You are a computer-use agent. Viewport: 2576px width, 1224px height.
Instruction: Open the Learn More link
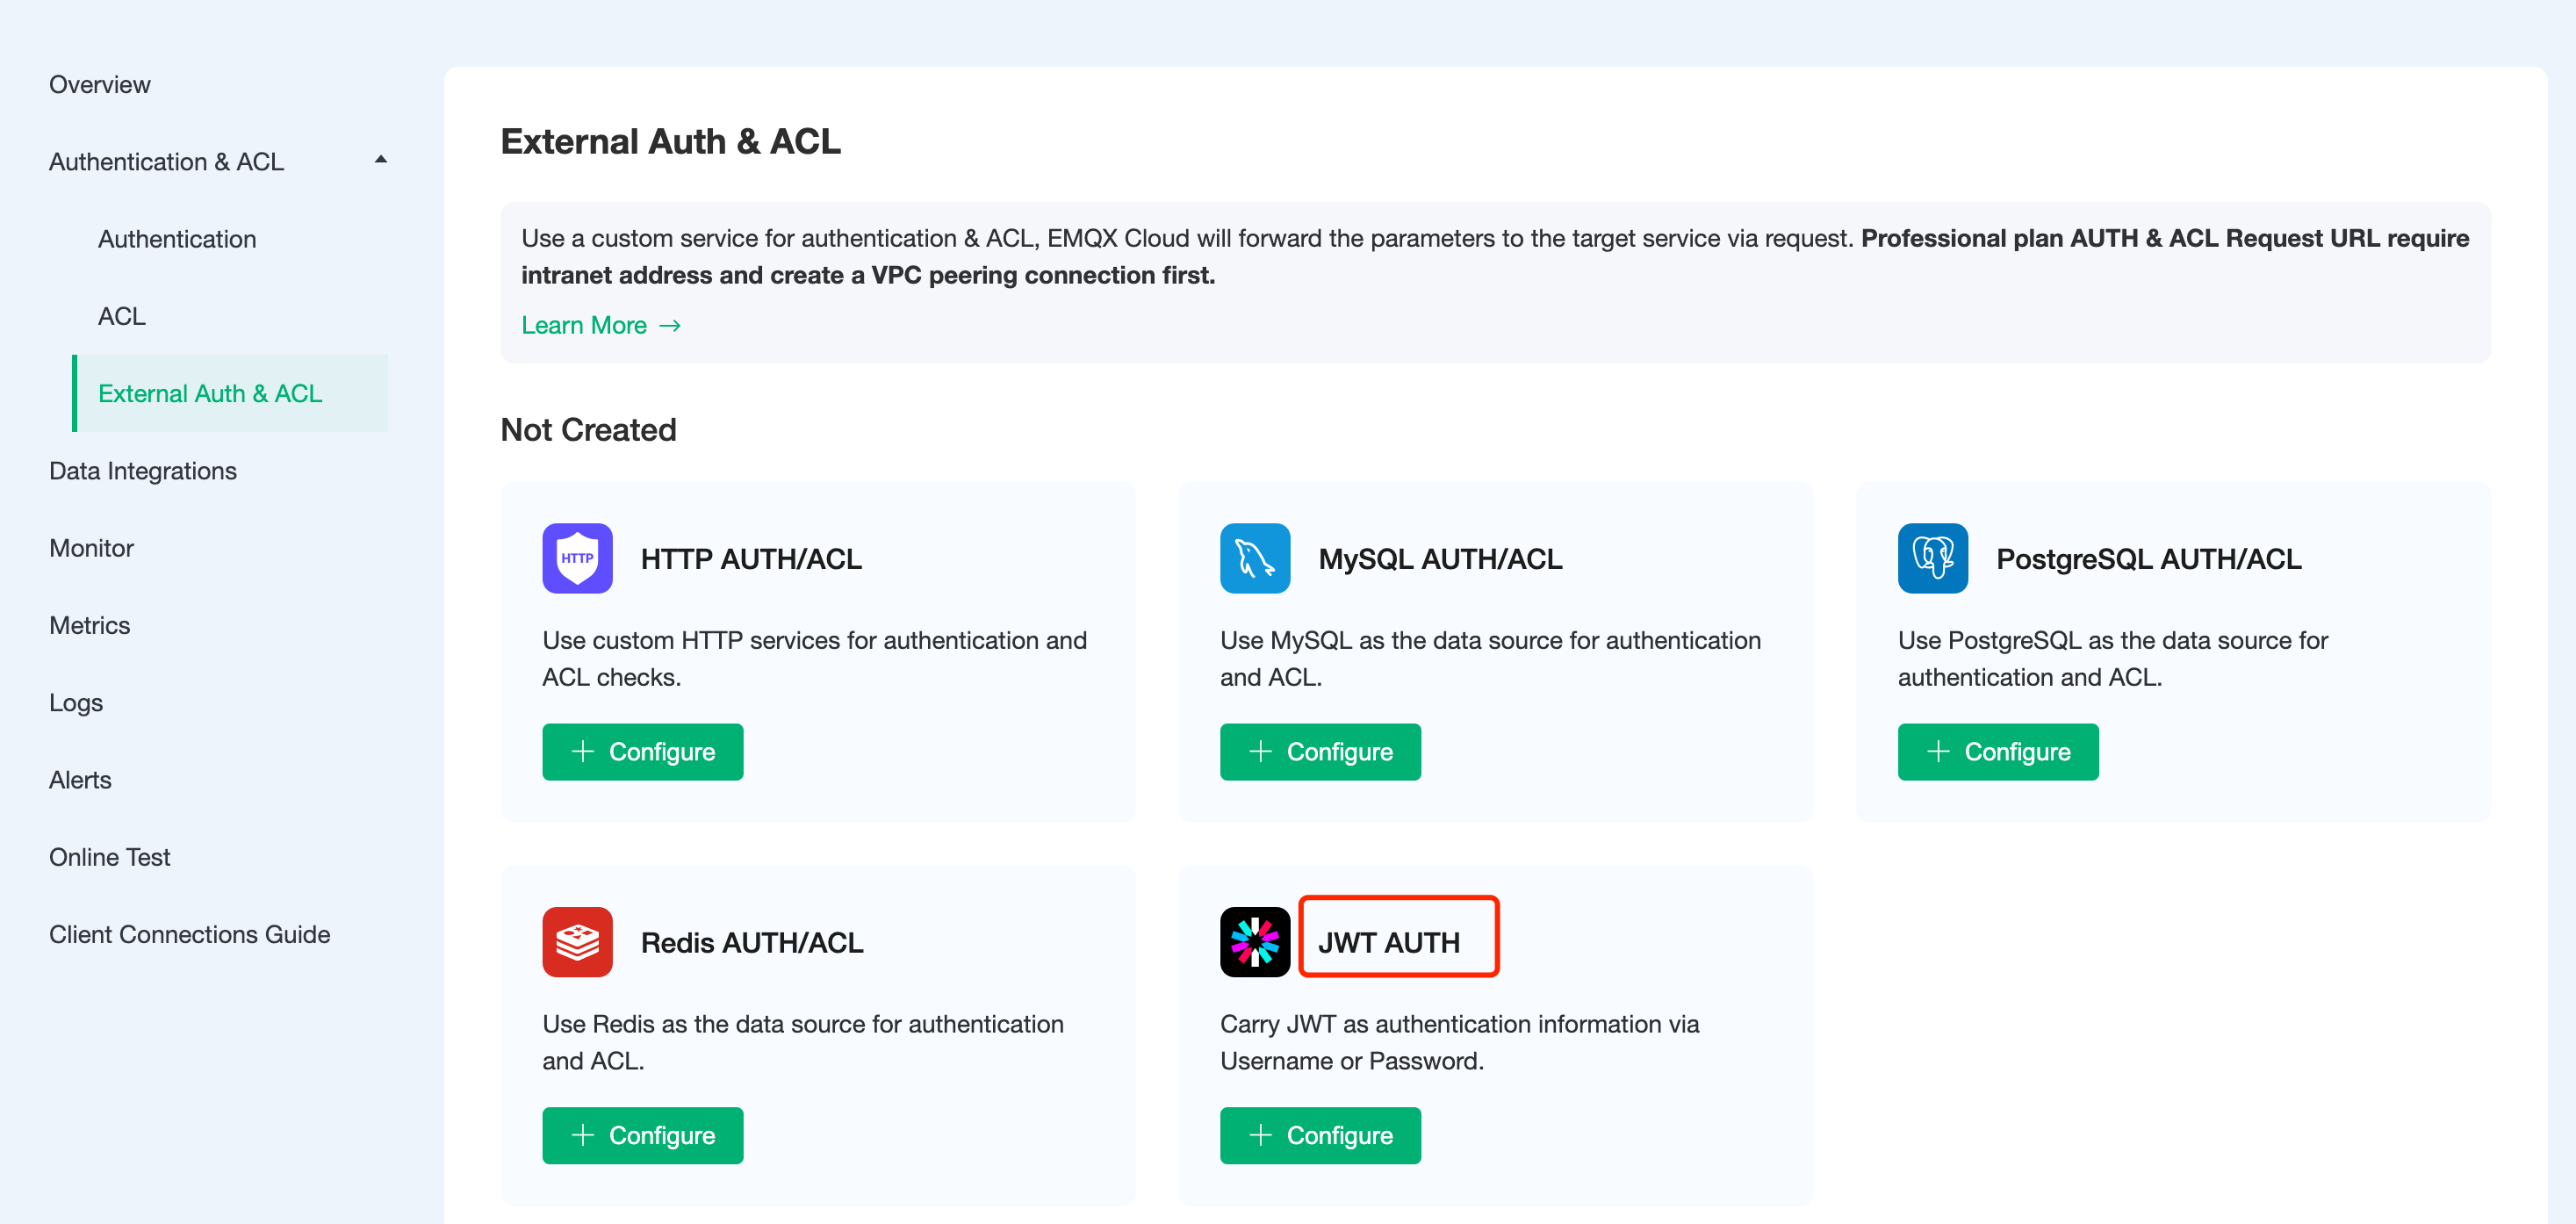(601, 325)
